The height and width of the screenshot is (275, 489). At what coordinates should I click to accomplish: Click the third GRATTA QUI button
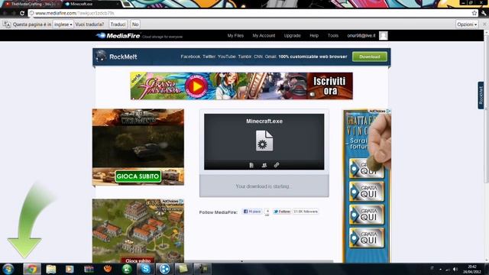pos(367,215)
